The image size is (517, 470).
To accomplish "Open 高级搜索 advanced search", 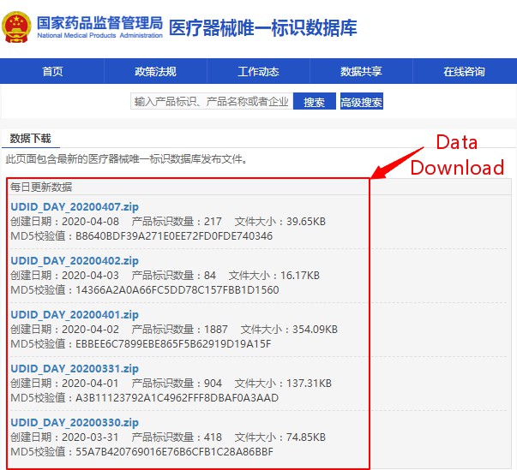I will [361, 102].
